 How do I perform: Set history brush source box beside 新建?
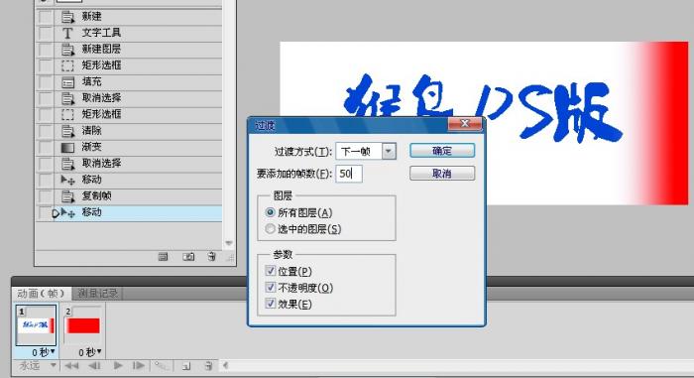pyautogui.click(x=46, y=17)
